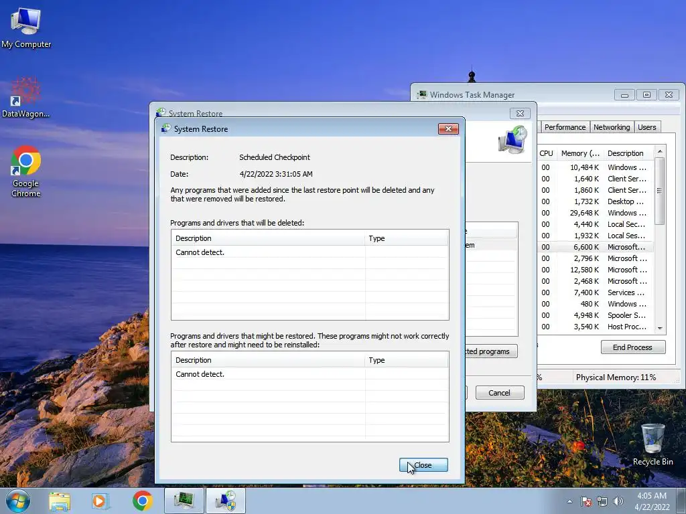The width and height of the screenshot is (686, 514).
Task: Close the background System Restore wizard window
Action: click(520, 113)
